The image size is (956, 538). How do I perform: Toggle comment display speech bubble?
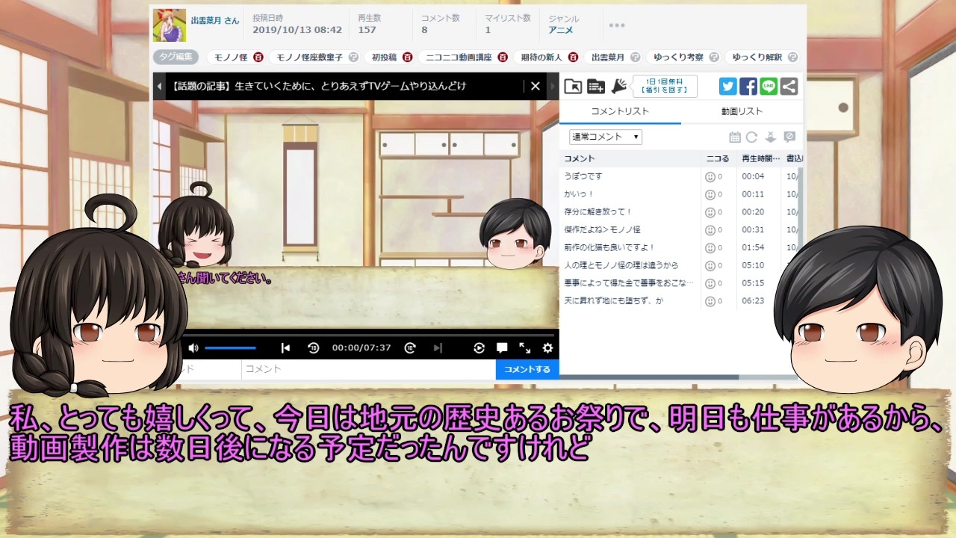click(502, 347)
